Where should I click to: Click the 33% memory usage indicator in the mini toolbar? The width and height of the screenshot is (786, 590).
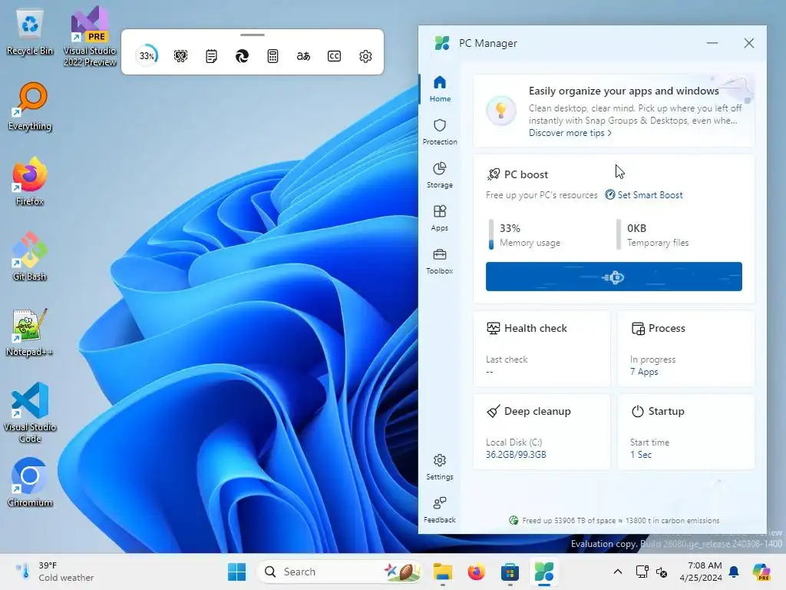(x=147, y=55)
